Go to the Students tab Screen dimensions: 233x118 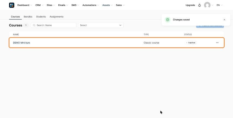click(x=41, y=17)
